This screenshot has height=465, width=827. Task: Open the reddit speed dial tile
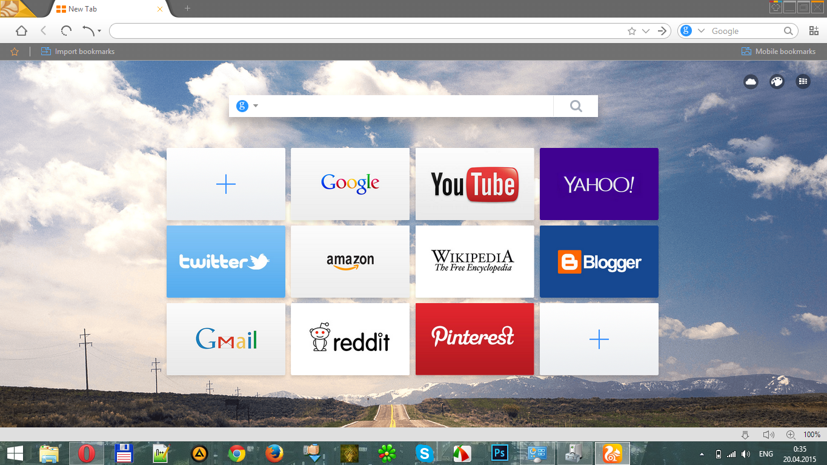(x=350, y=339)
